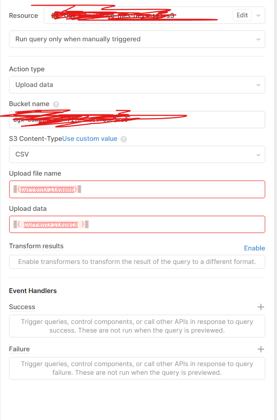Screen dimensions: 277x420
Task: Click the Success handler placeholder box
Action: pyautogui.click(x=137, y=326)
